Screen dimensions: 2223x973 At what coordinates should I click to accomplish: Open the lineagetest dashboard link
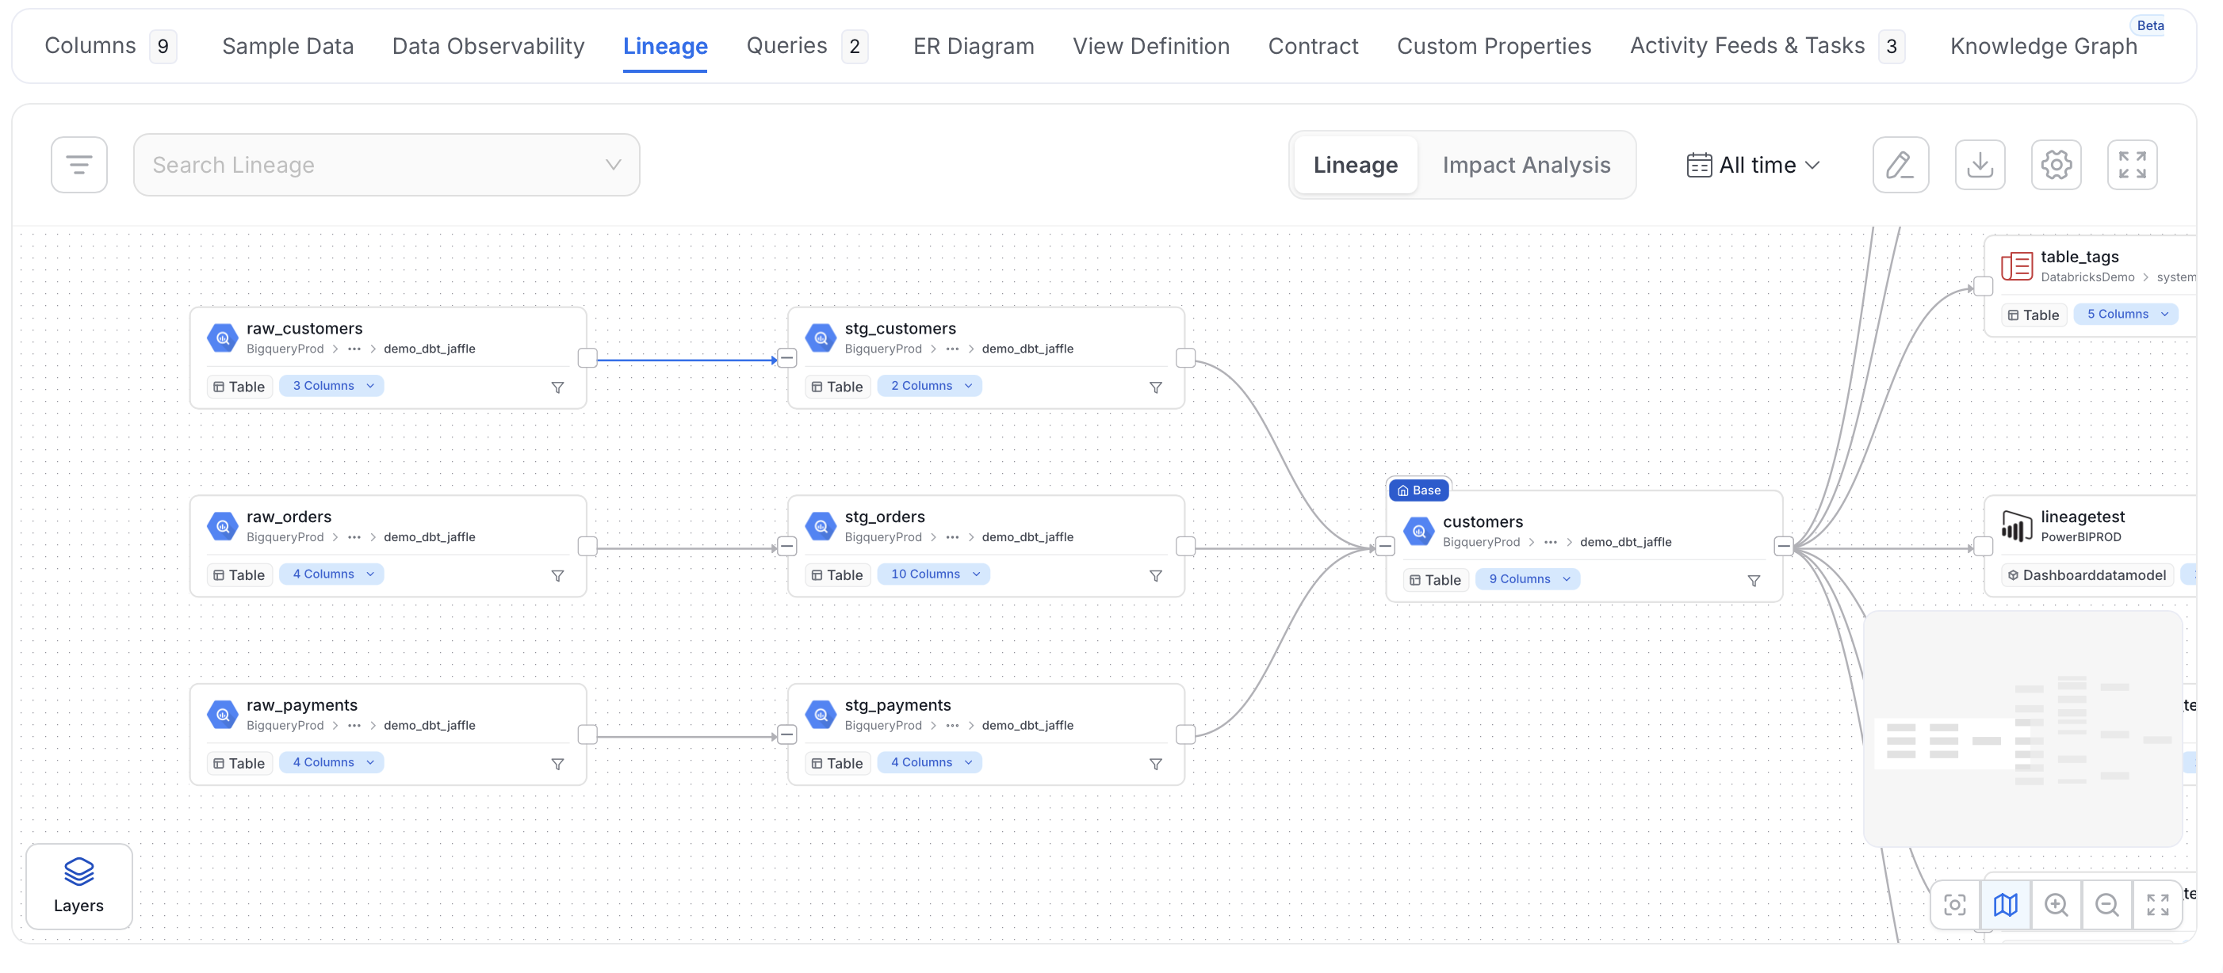point(2083,516)
